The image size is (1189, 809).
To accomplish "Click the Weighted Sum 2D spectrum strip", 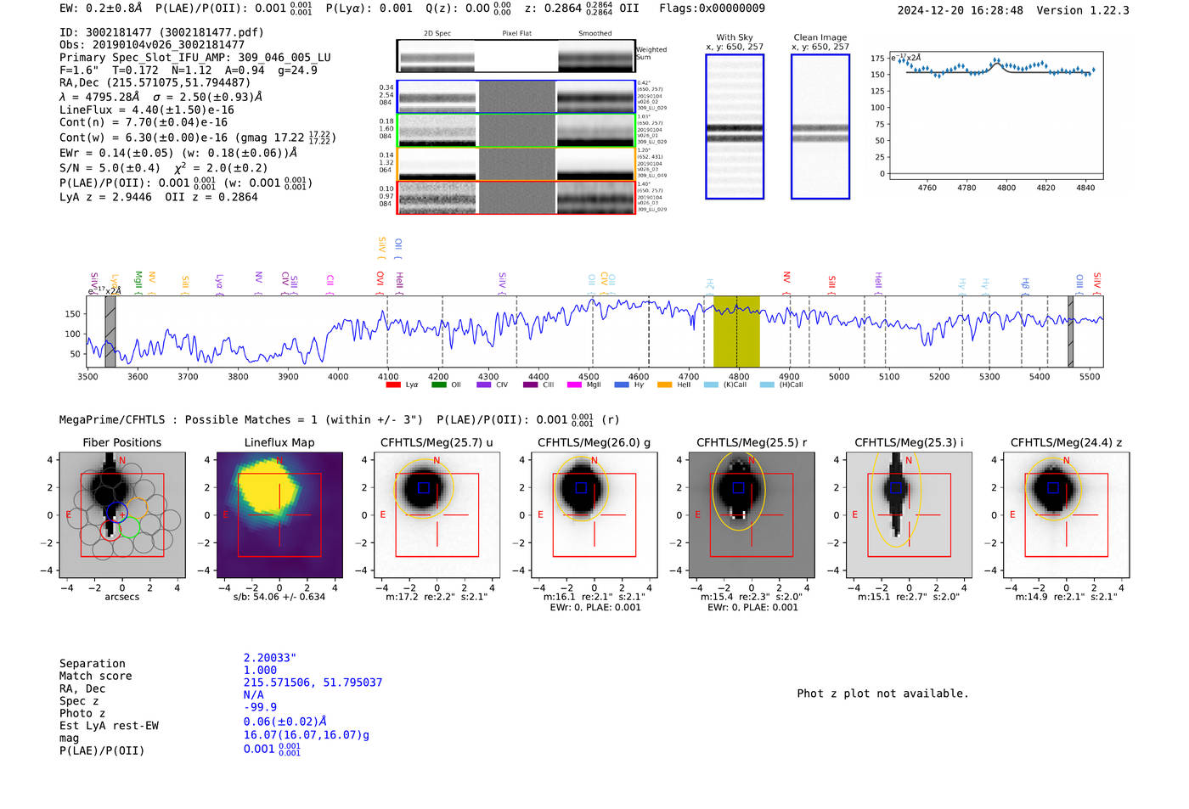I will click(x=516, y=56).
